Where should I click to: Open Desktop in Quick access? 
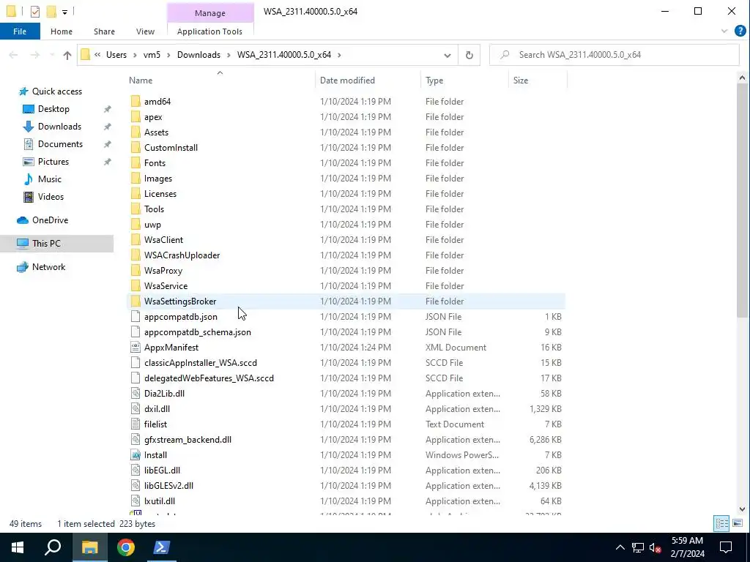click(53, 109)
